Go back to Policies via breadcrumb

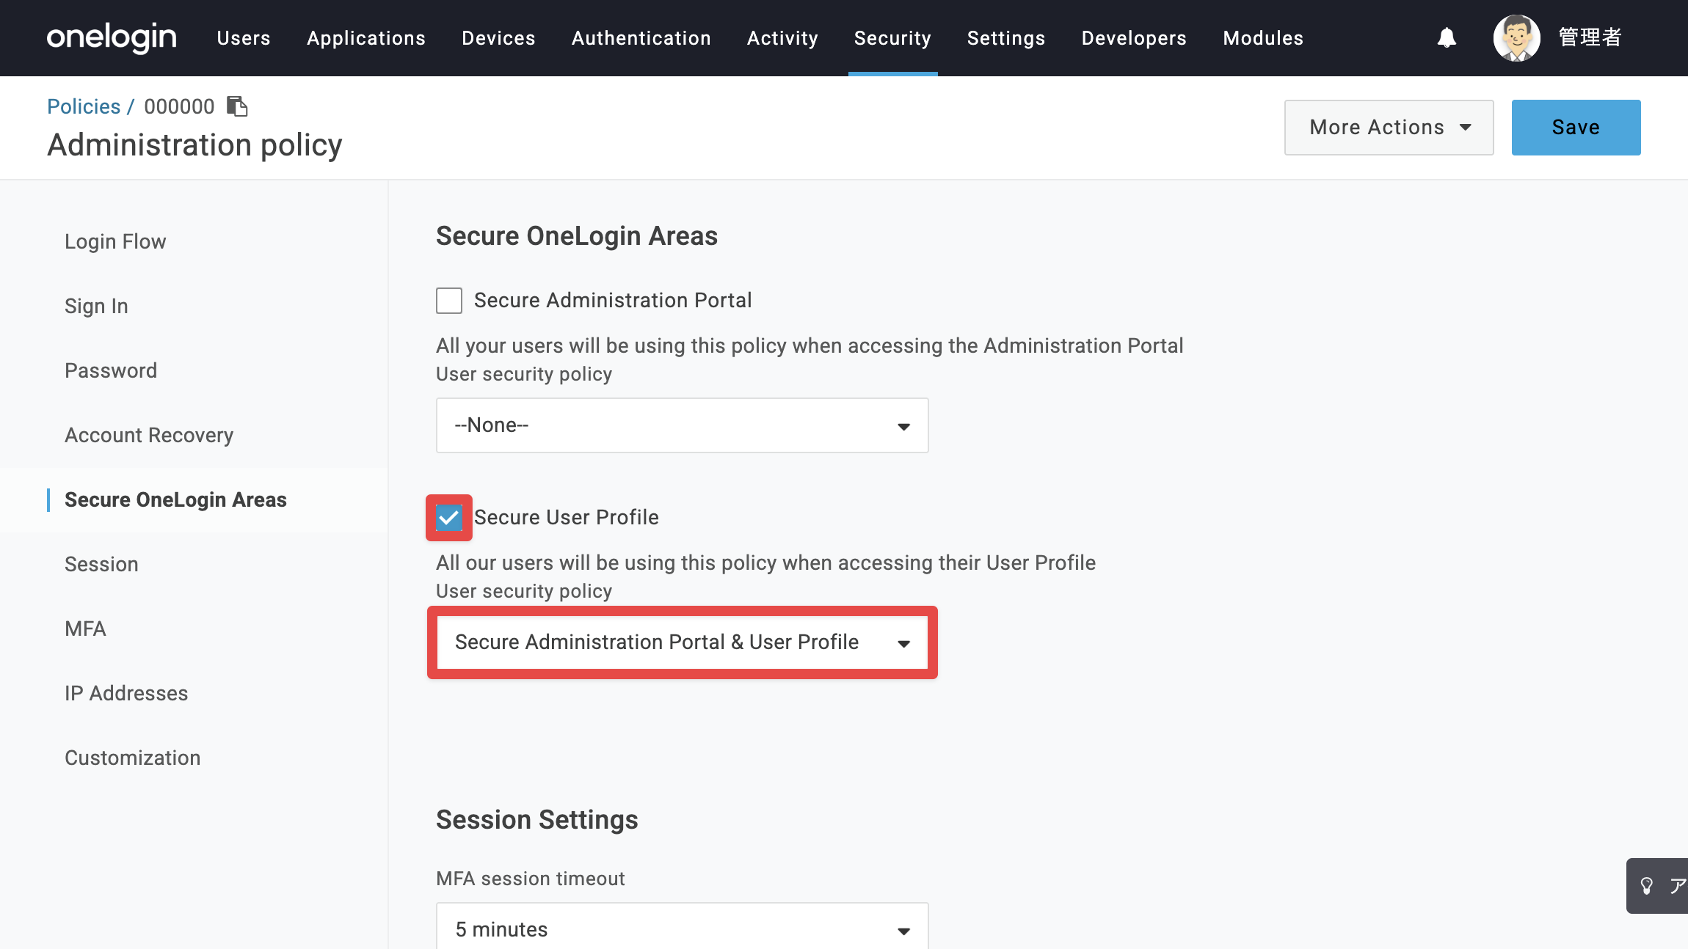pyautogui.click(x=84, y=106)
